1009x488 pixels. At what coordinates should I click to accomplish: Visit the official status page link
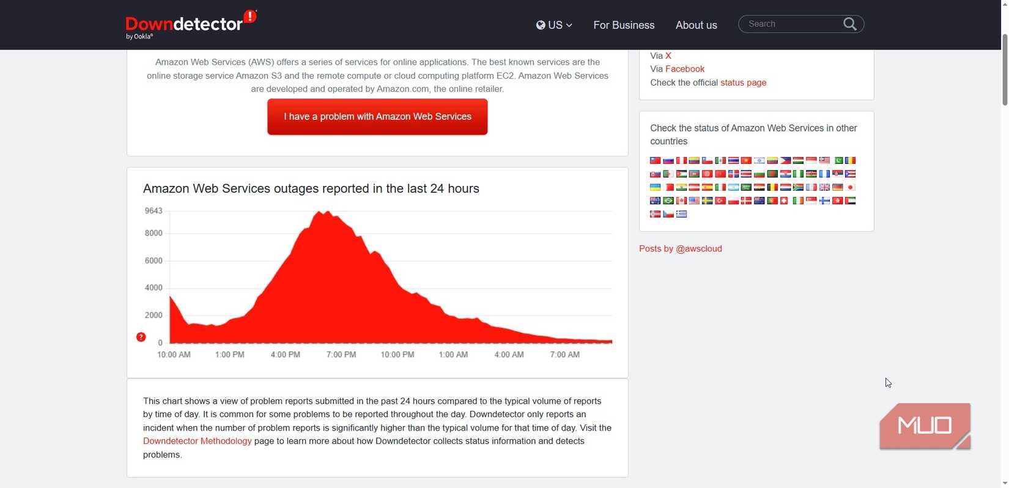[x=744, y=83]
